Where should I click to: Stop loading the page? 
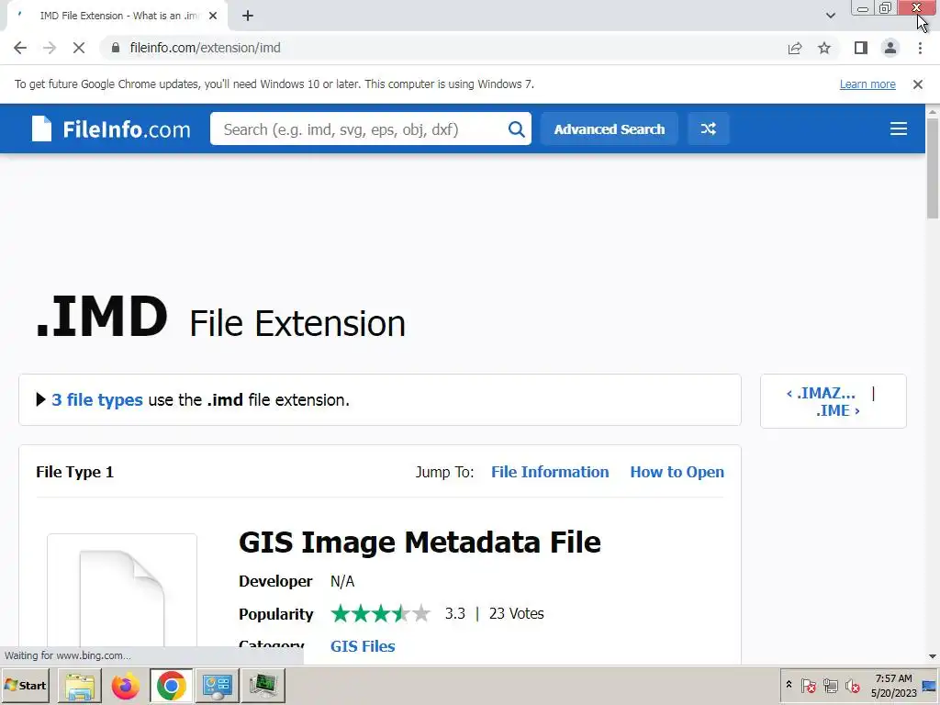click(x=79, y=48)
